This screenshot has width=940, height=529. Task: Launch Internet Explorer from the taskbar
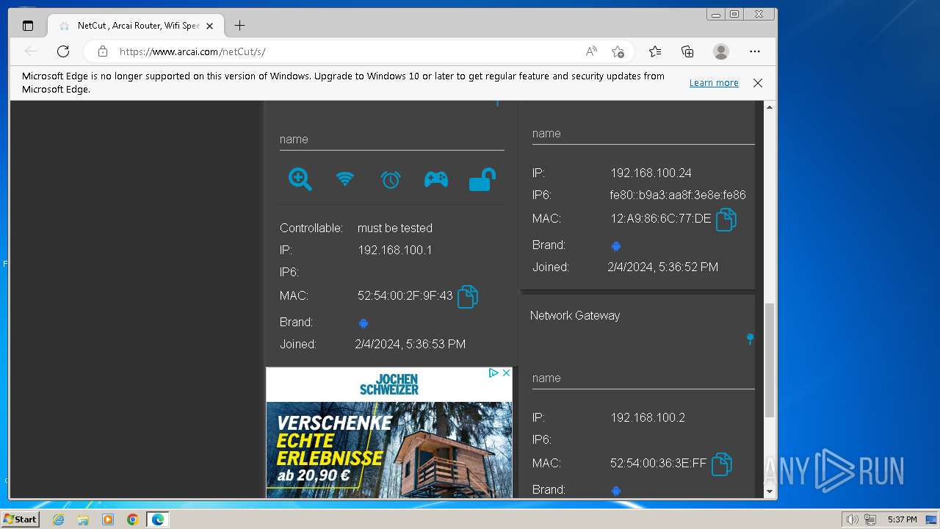coord(58,519)
